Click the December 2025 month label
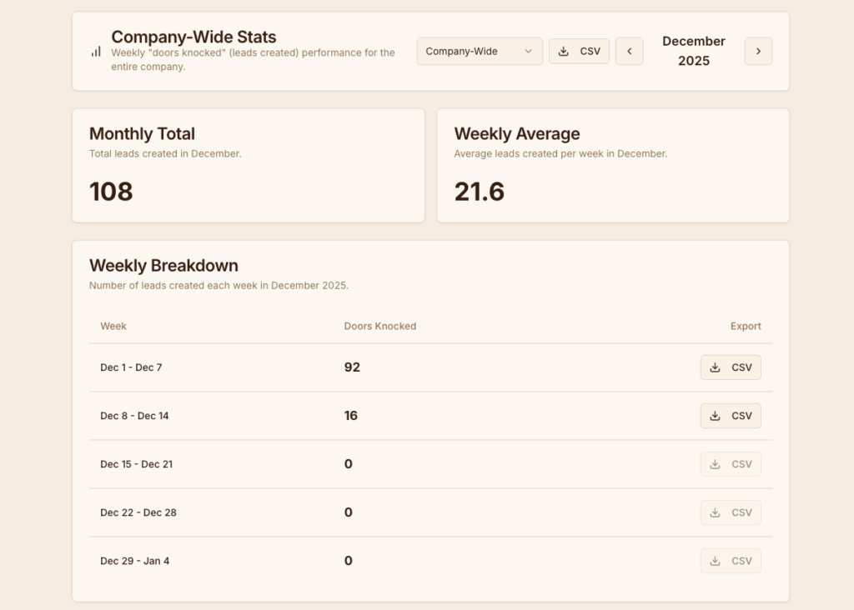The width and height of the screenshot is (854, 610). 694,51
